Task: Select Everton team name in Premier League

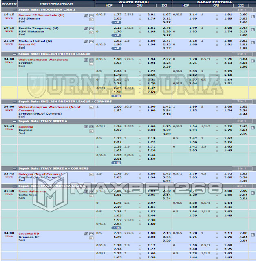Action: pyautogui.click(x=25, y=63)
